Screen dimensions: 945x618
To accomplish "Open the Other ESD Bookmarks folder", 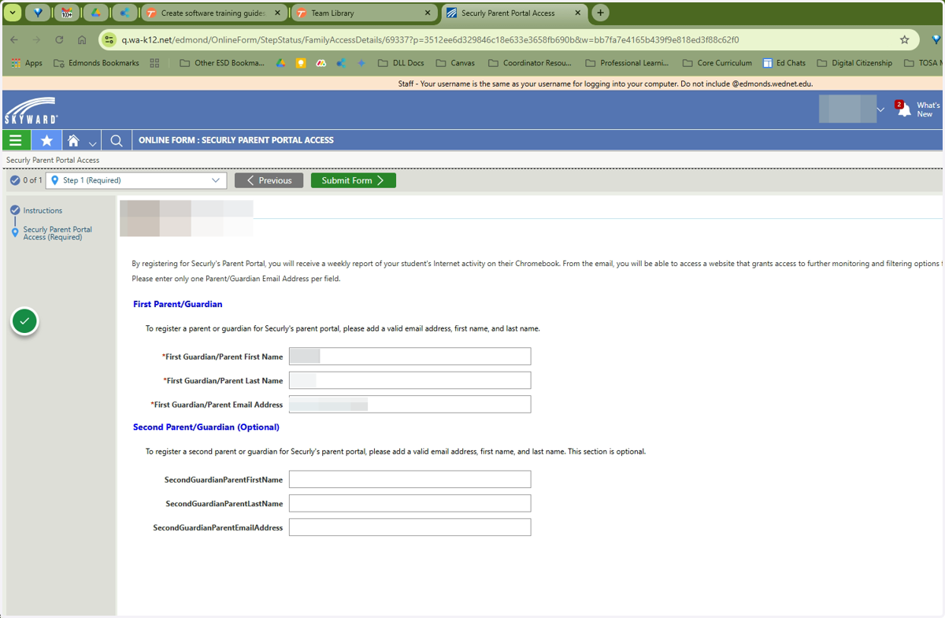I will (x=222, y=63).
